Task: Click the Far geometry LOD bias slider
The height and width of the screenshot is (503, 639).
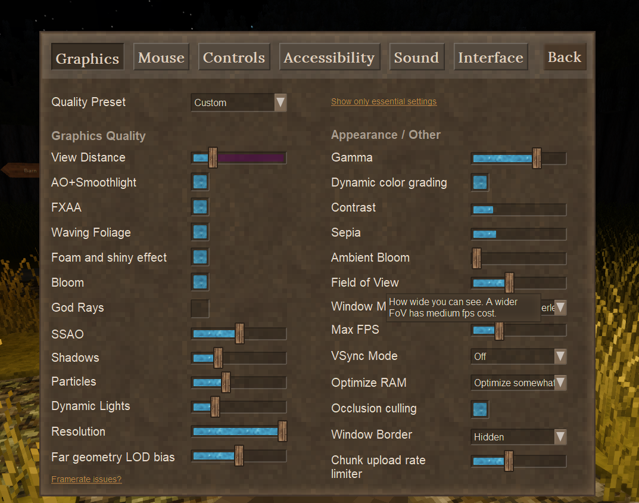Action: 239,456
